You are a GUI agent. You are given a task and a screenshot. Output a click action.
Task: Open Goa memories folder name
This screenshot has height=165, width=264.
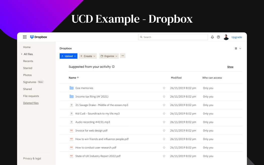[x=84, y=88]
